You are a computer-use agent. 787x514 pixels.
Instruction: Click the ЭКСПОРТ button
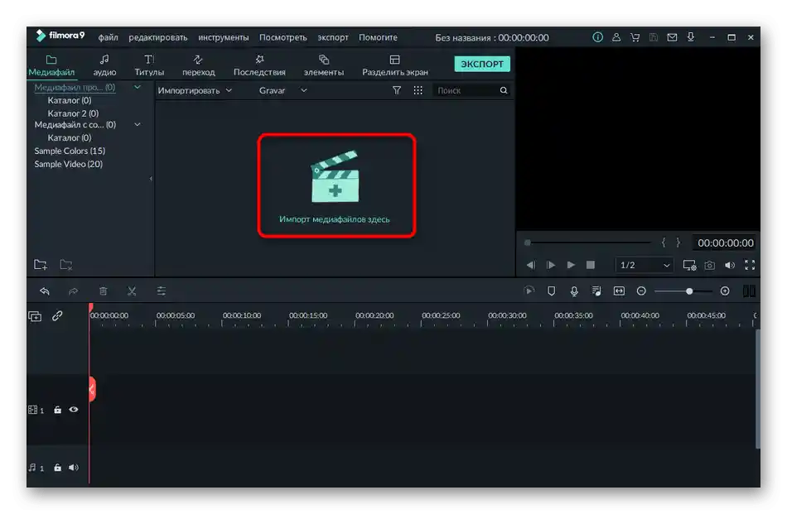482,64
